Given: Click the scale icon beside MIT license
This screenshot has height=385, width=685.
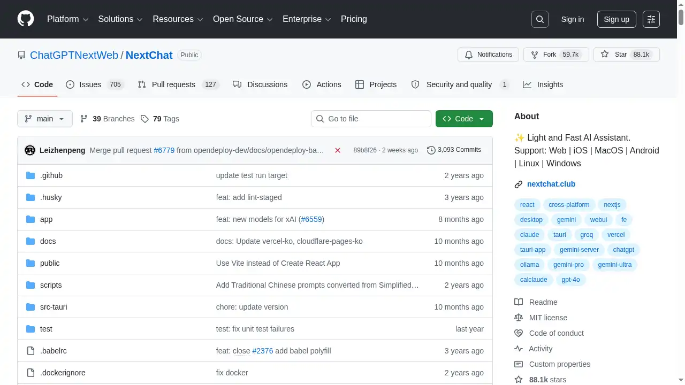Looking at the screenshot, I should pyautogui.click(x=519, y=318).
